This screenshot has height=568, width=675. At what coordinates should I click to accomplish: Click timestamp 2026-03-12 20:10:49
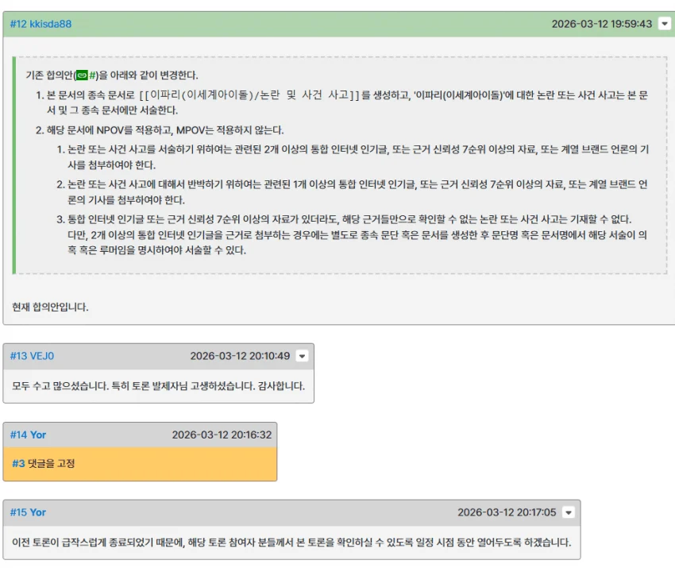coord(240,356)
